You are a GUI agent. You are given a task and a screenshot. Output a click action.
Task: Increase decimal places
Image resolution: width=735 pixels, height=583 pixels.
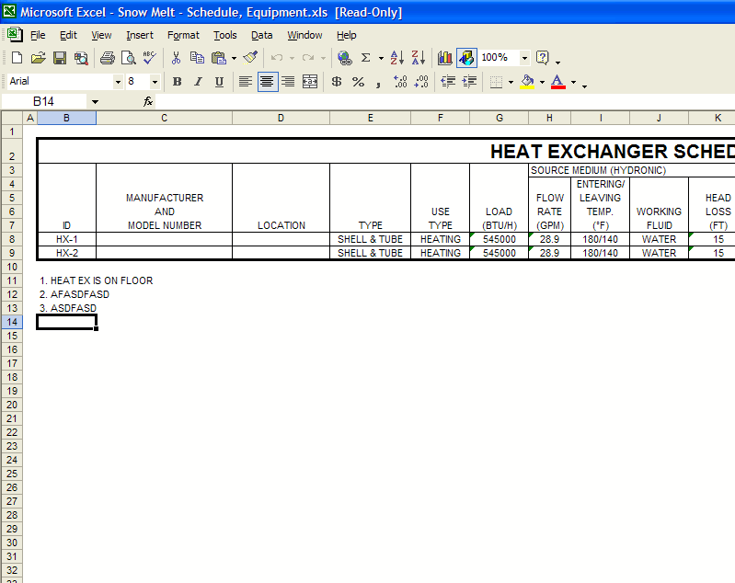point(400,82)
